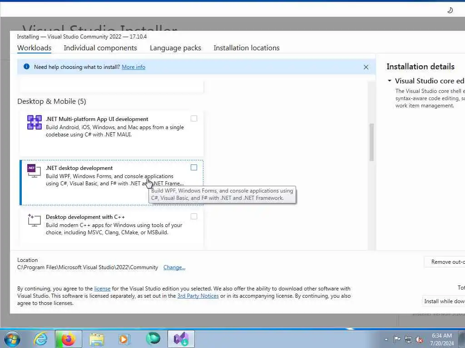Viewport: 465px width, 348px height.
Task: Open the license link
Action: click(102, 289)
